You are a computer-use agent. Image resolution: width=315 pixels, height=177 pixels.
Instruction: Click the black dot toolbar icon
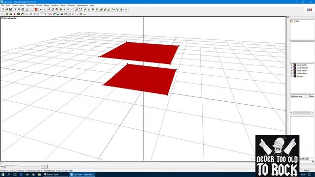pos(41,9)
